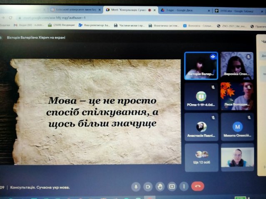Click the speaking indicator on Вікторія's tile

[213, 57]
